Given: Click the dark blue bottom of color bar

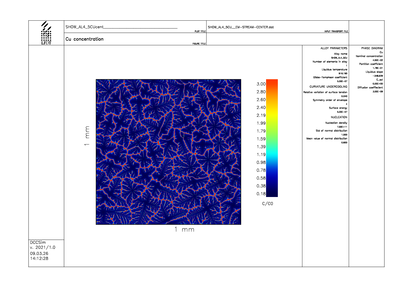Looking at the screenshot, I should coord(272,194).
